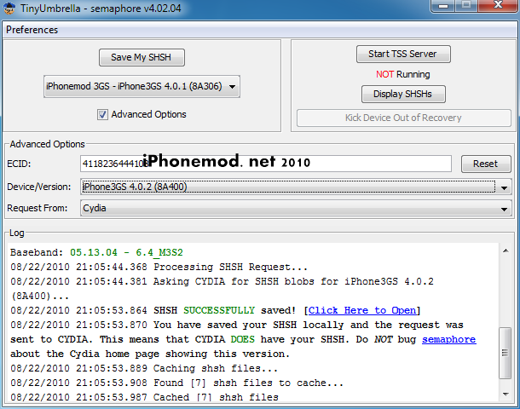Reset the ECID value
Viewport: 520px width, 409px height.
tap(486, 164)
